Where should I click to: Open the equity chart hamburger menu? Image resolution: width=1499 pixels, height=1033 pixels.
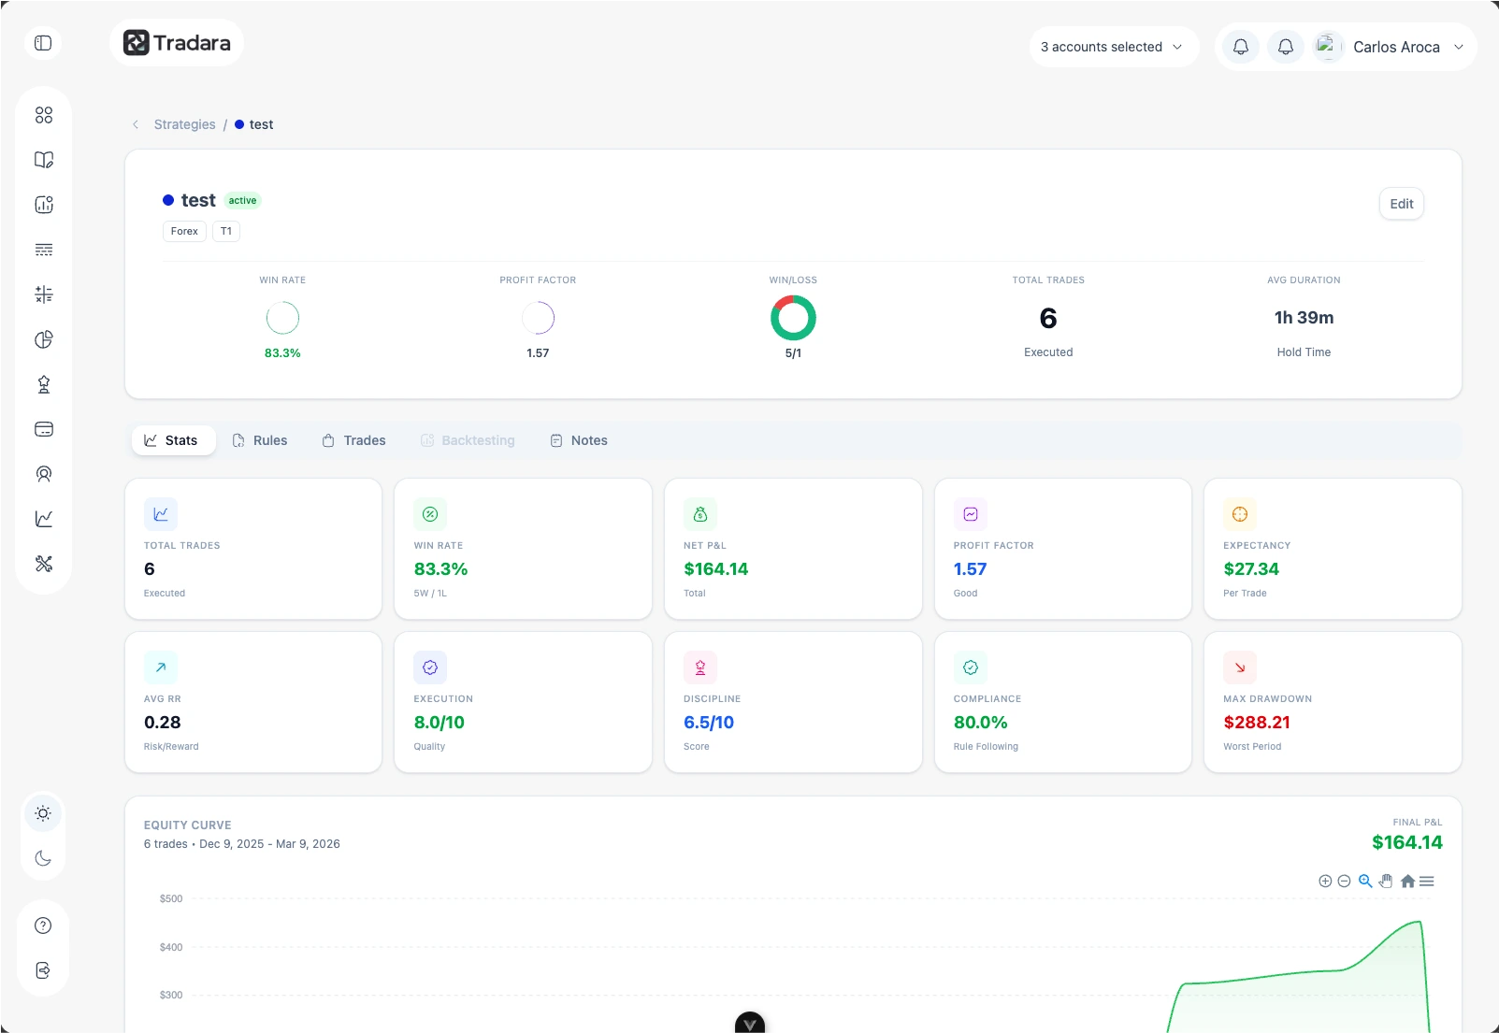coord(1427,881)
